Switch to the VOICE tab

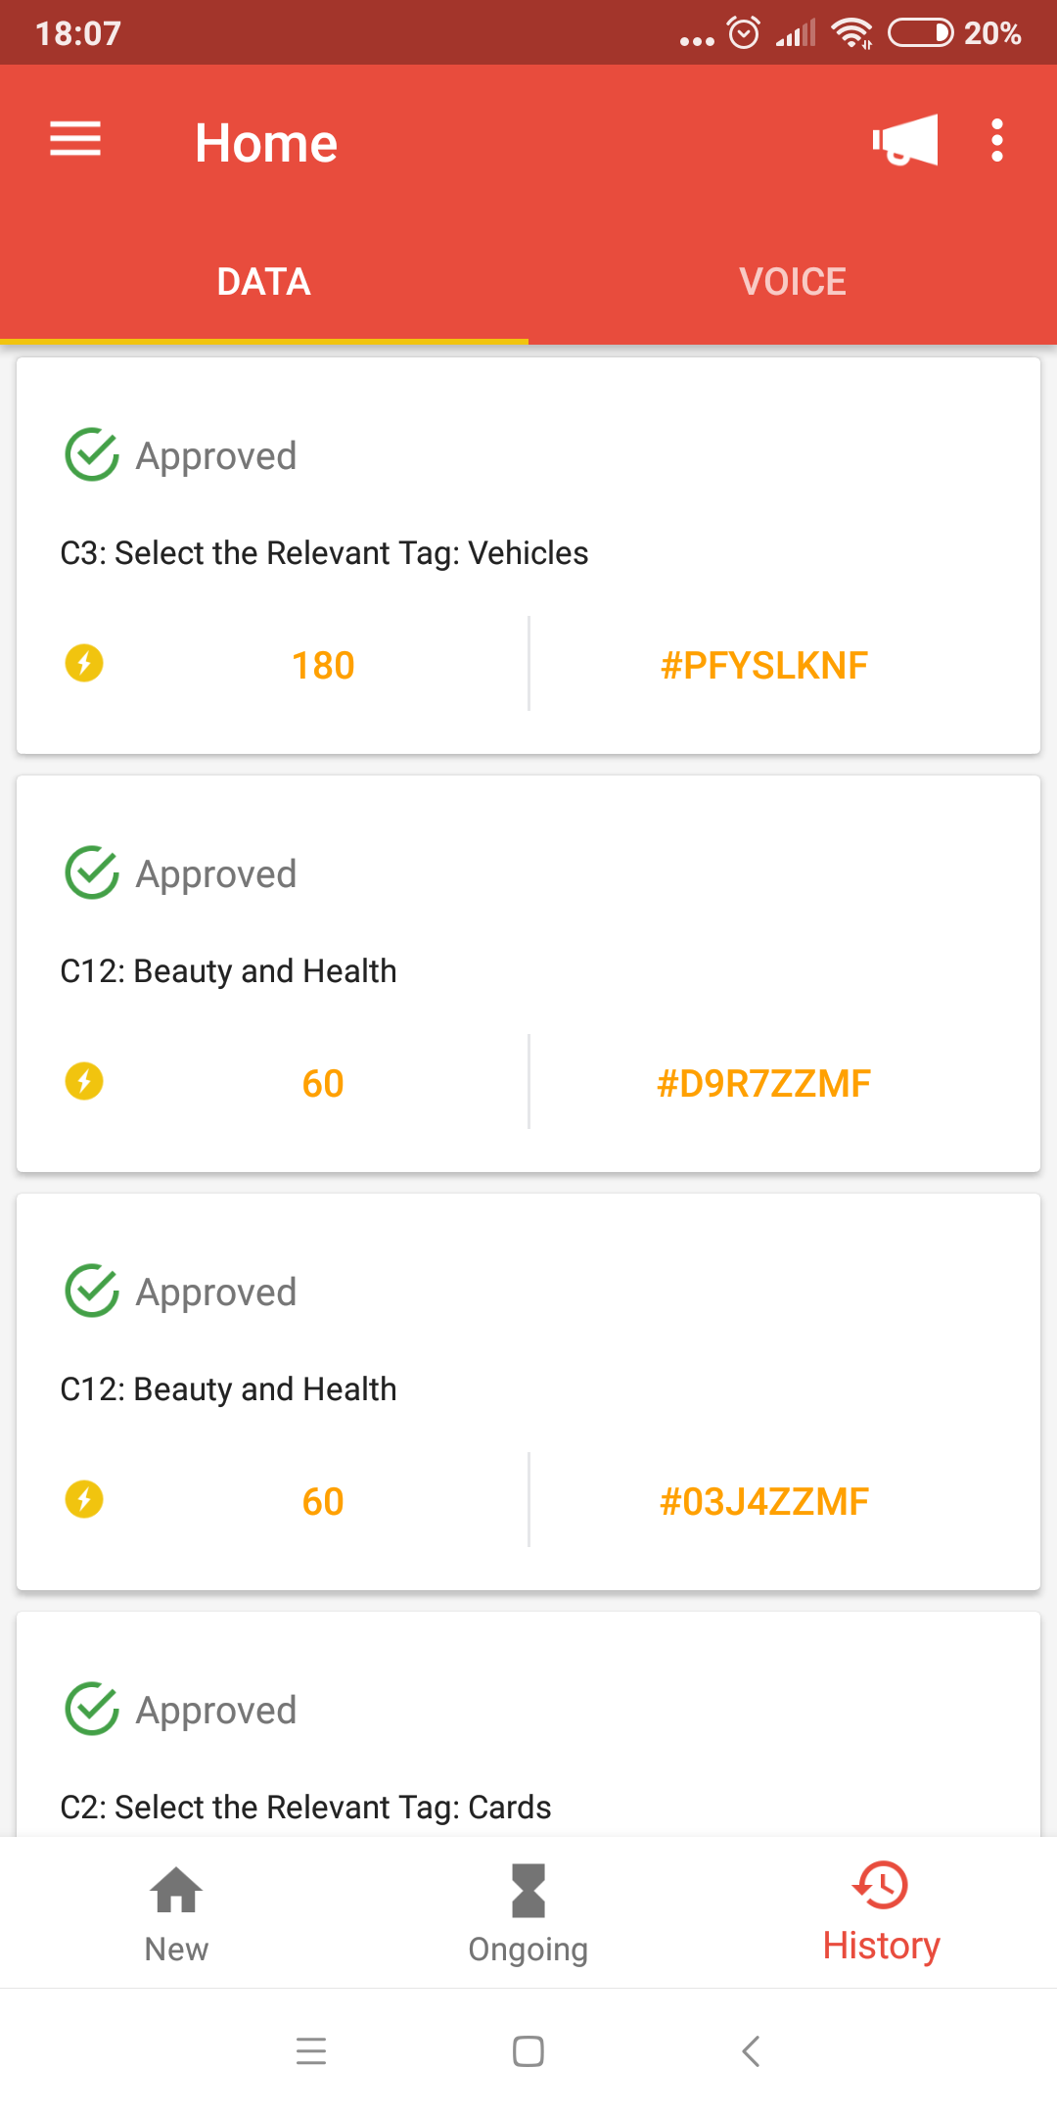(x=793, y=282)
